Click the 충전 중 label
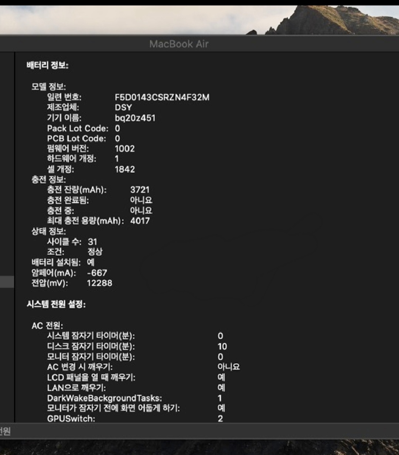Image resolution: width=399 pixels, height=455 pixels. click(61, 210)
